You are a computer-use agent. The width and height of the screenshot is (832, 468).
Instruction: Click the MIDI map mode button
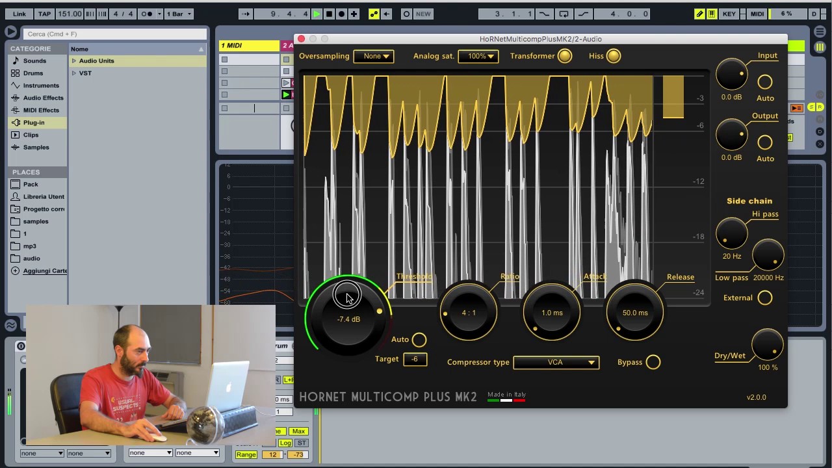(757, 14)
